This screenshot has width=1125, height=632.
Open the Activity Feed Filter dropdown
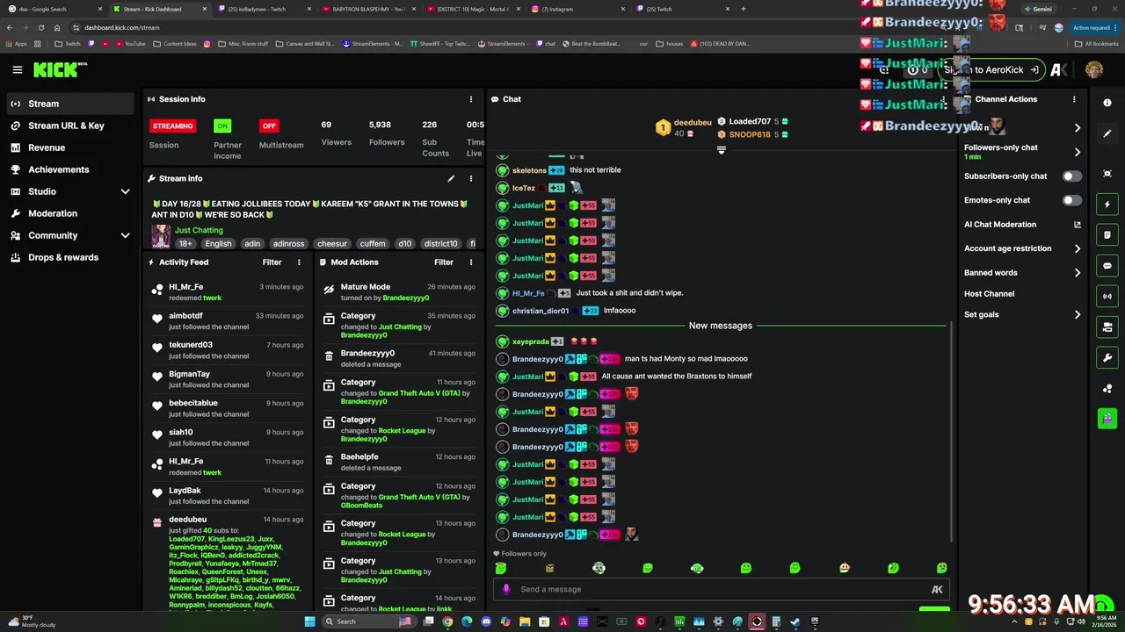(x=272, y=262)
